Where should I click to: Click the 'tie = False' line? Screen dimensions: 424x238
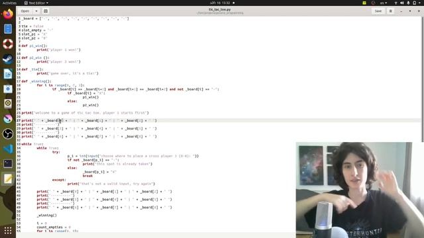pyautogui.click(x=32, y=26)
